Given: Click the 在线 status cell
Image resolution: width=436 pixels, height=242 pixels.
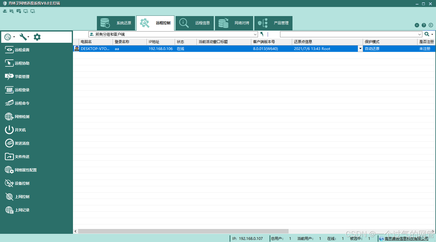Looking at the screenshot, I should pyautogui.click(x=186, y=49).
